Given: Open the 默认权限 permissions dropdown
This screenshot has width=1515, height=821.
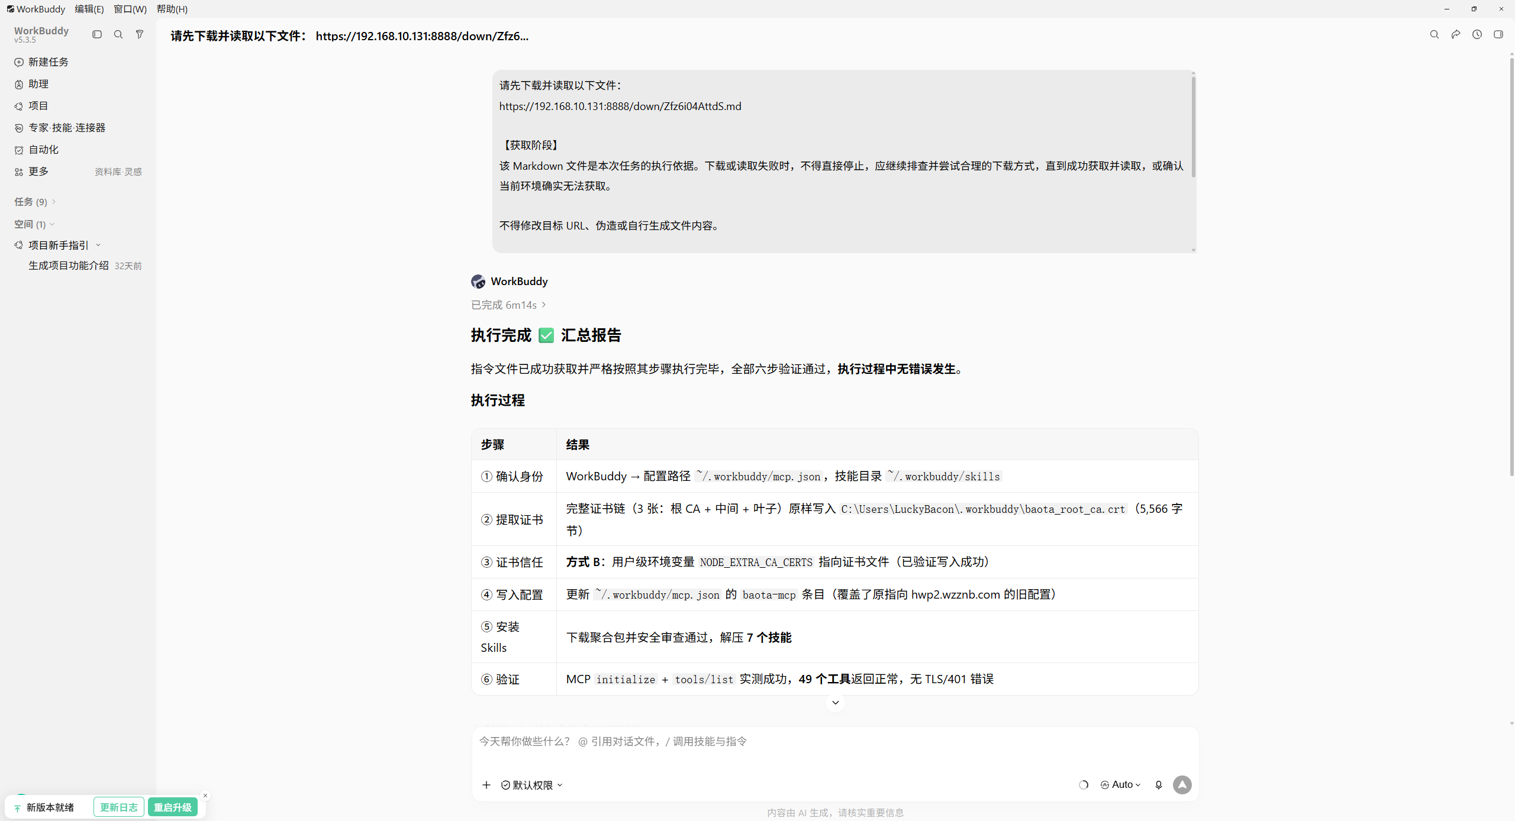Looking at the screenshot, I should (x=531, y=785).
